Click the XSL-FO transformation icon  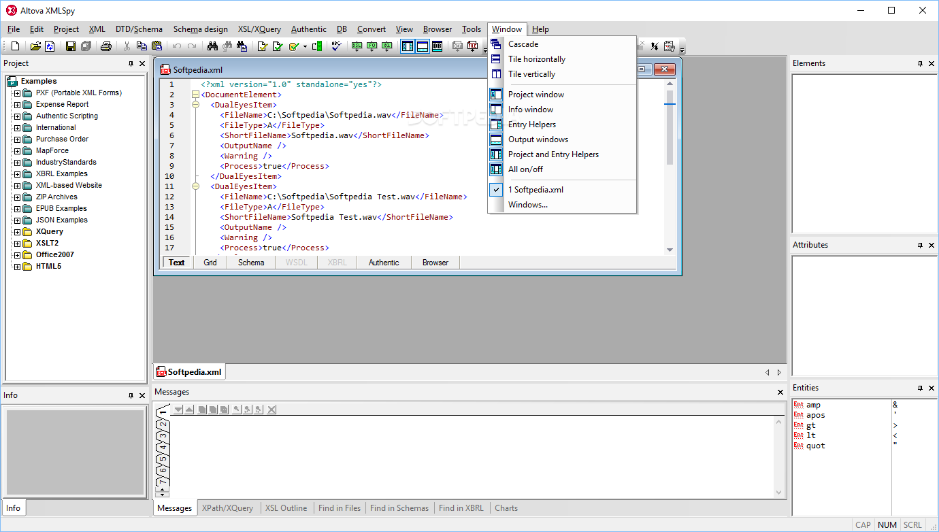372,46
